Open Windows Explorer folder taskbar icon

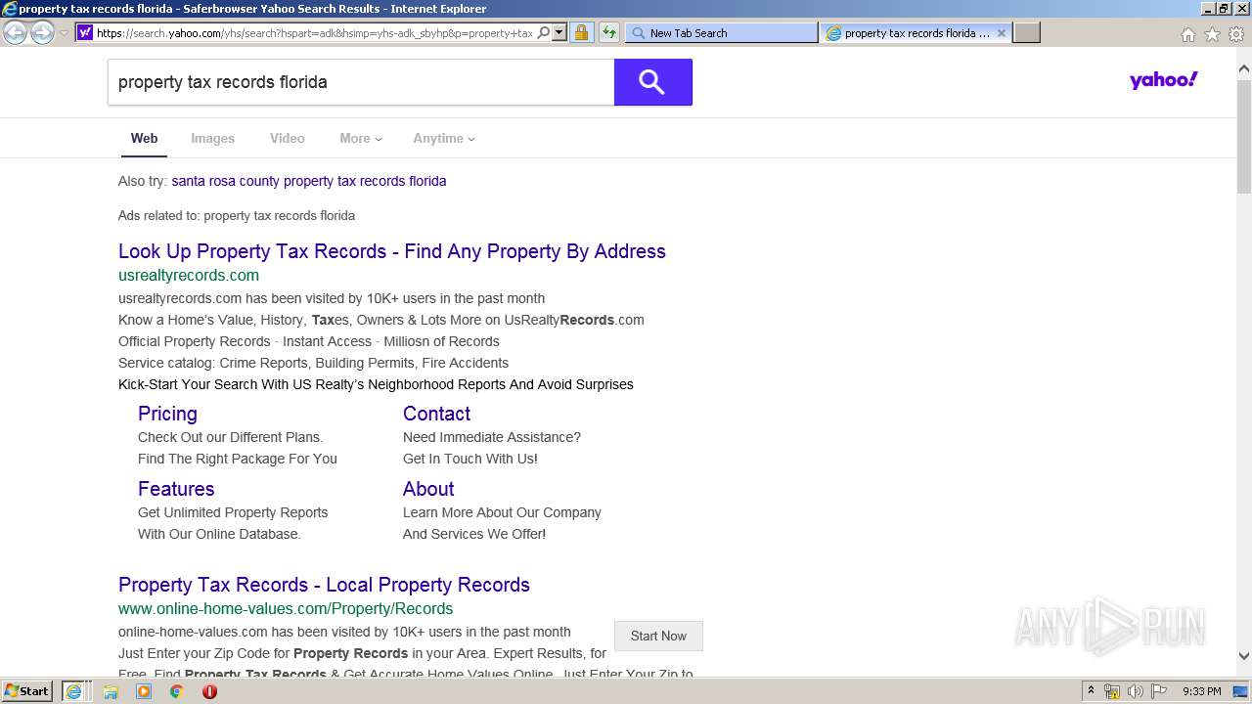click(111, 691)
